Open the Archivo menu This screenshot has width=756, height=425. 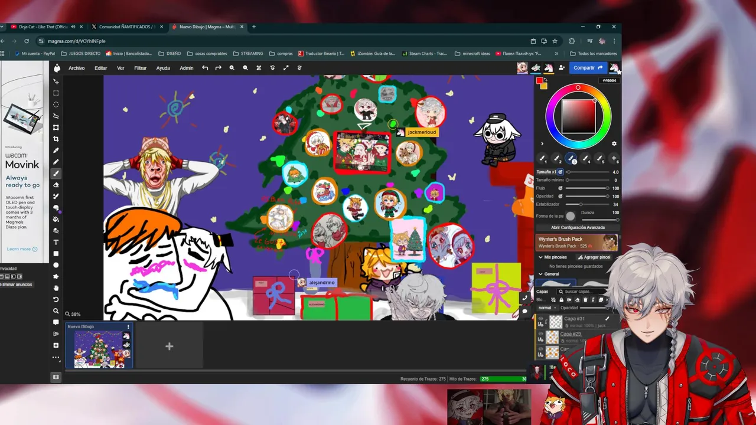(77, 68)
